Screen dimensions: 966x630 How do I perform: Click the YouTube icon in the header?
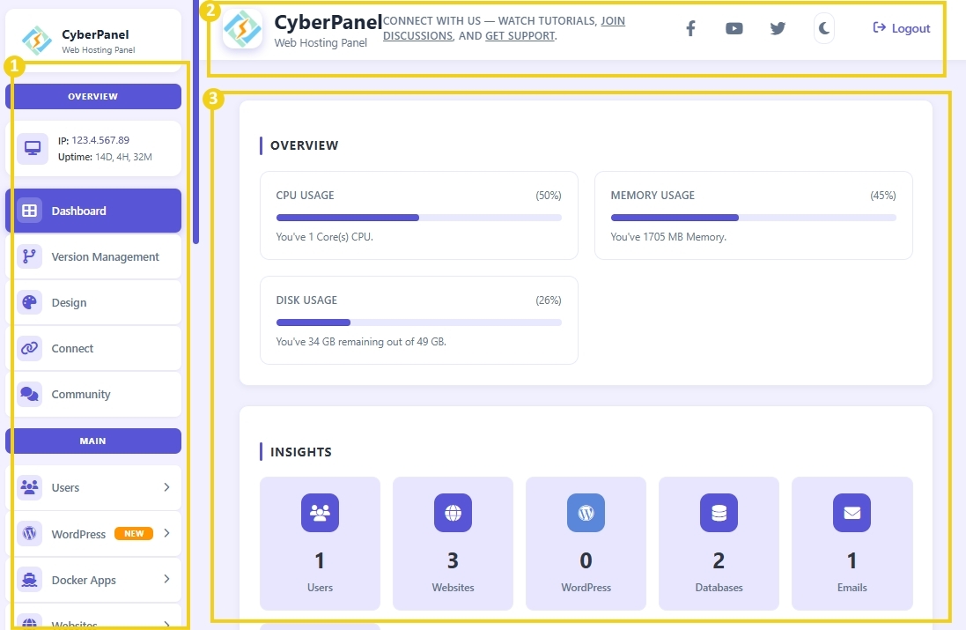tap(734, 28)
